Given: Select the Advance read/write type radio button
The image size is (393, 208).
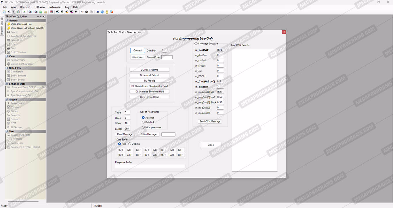Looking at the screenshot, I should 143,118.
